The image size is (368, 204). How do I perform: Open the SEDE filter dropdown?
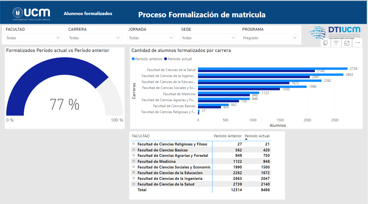(x=208, y=38)
